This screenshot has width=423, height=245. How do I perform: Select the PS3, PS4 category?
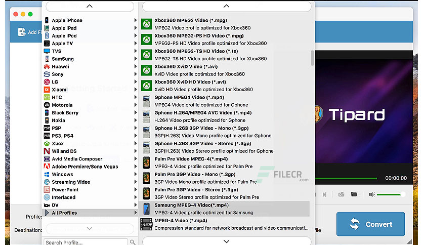tap(91, 136)
